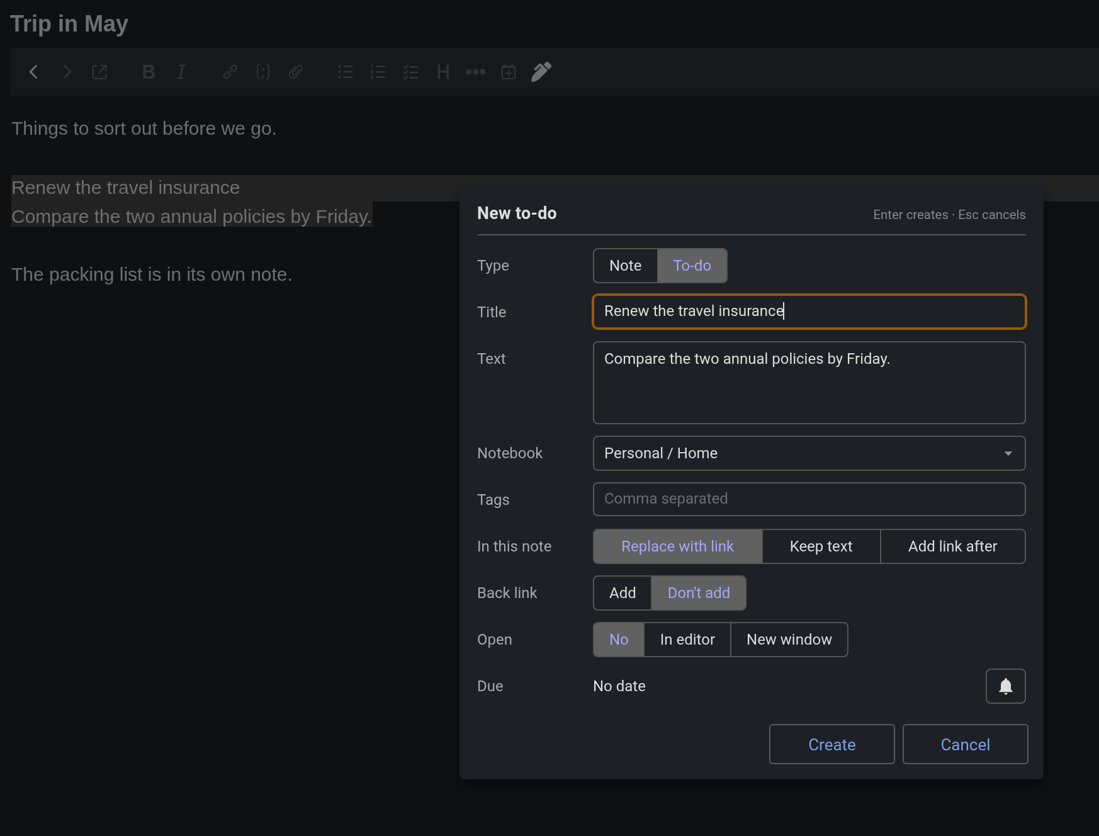
Task: Toggle bold formatting in editor toolbar
Action: pyautogui.click(x=149, y=72)
